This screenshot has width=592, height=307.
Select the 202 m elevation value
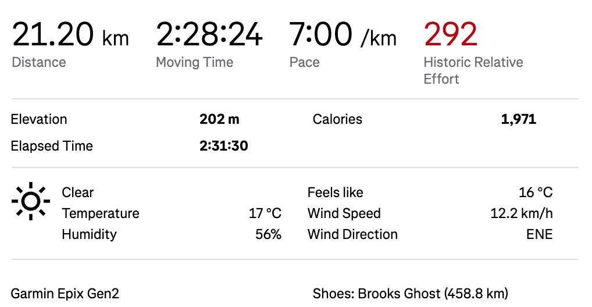coord(219,119)
